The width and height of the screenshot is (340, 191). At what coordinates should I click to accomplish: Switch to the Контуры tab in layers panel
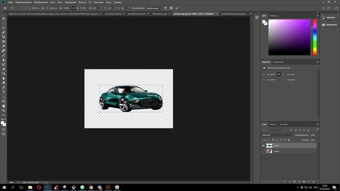[x=284, y=124]
